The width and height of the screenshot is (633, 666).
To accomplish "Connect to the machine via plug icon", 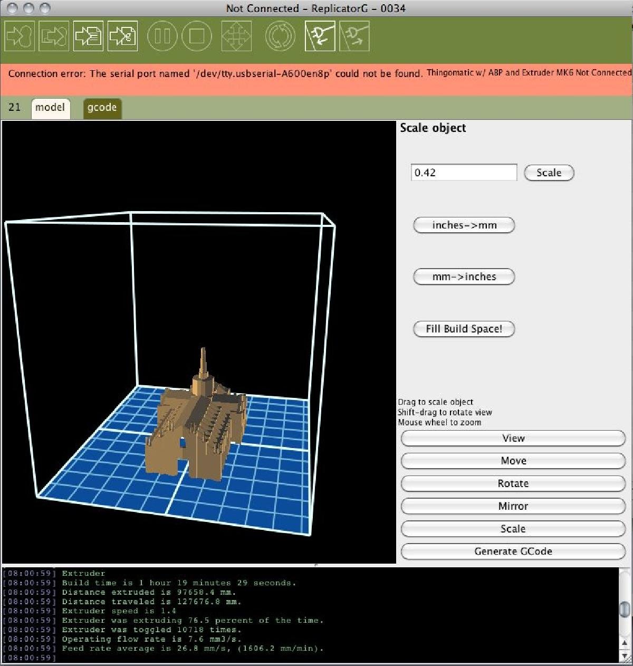I will pos(320,36).
